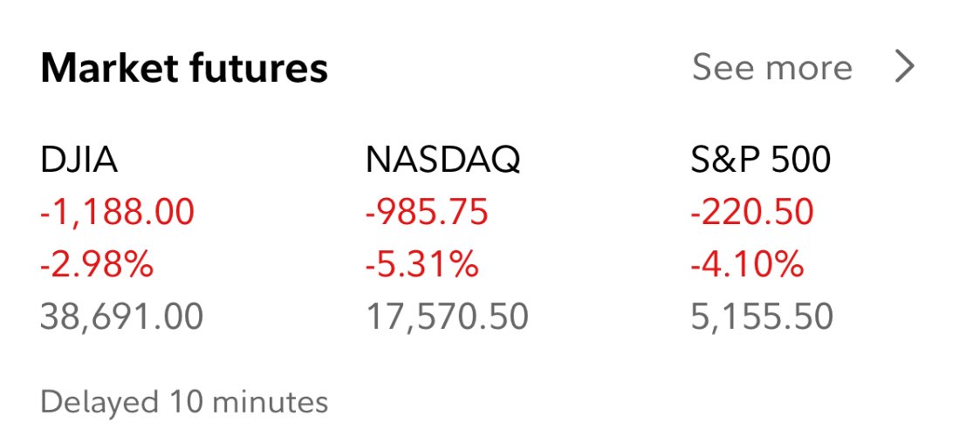The image size is (966, 436).
Task: Click the S&P 500 change of -220.50
Action: pos(752,213)
